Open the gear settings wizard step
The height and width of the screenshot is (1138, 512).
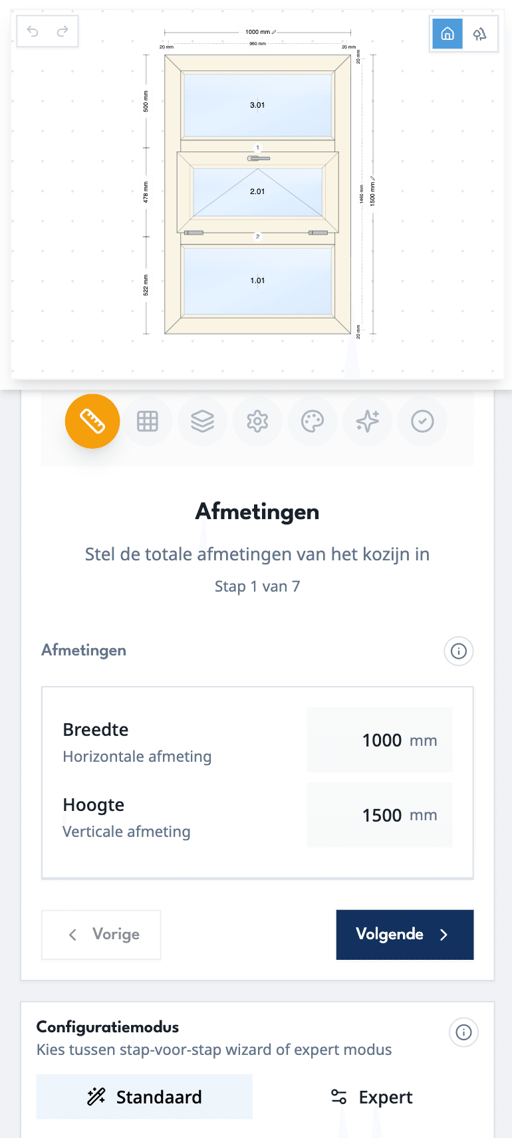tap(257, 421)
